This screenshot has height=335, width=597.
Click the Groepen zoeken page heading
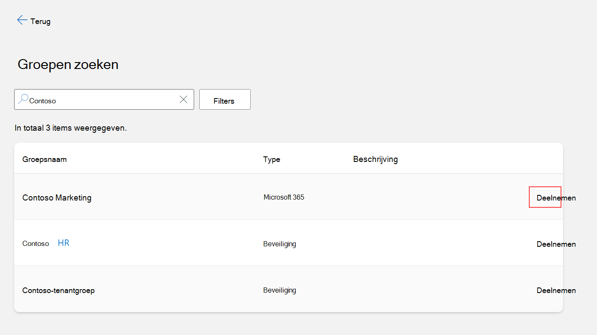(68, 65)
